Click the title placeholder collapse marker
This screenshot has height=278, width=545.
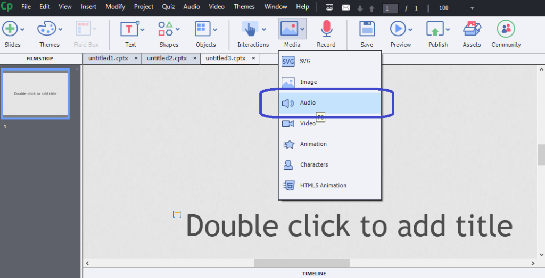point(177,214)
